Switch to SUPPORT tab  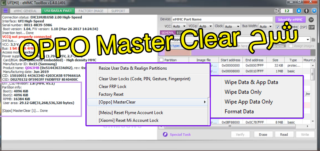118,11
